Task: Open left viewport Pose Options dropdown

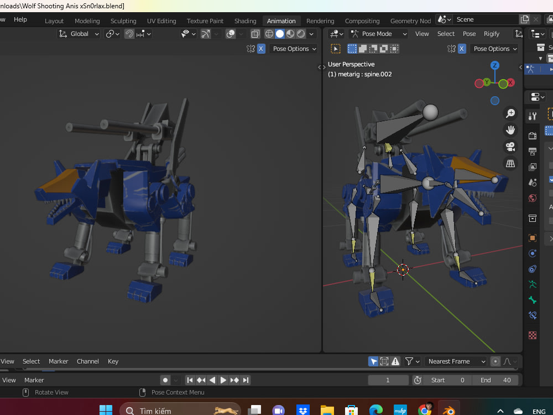Action: [x=294, y=49]
